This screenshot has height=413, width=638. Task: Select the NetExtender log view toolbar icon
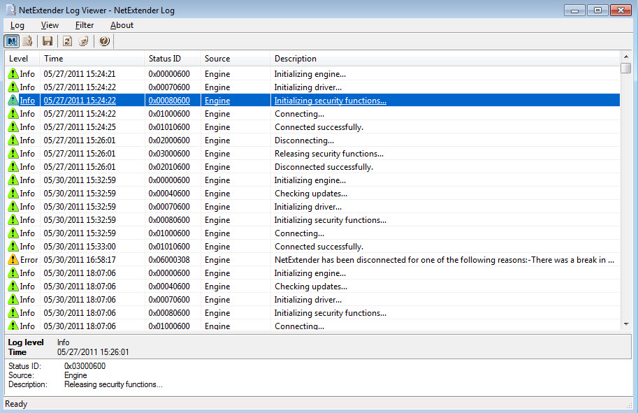pyautogui.click(x=11, y=41)
